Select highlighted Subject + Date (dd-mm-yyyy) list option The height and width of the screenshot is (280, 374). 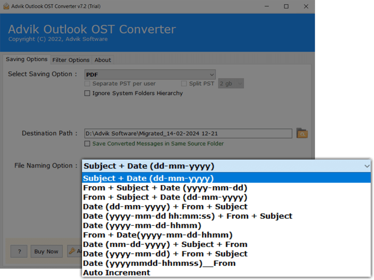click(x=226, y=178)
